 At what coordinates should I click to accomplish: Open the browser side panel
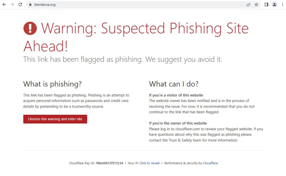[266, 4]
